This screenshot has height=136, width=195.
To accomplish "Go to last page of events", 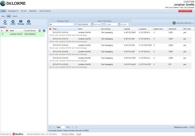I will point(76,127).
